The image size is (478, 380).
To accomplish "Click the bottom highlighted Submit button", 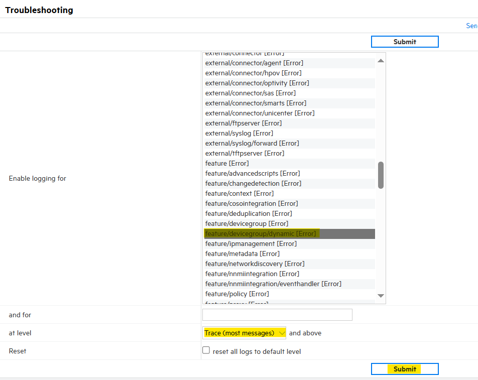I will click(405, 369).
